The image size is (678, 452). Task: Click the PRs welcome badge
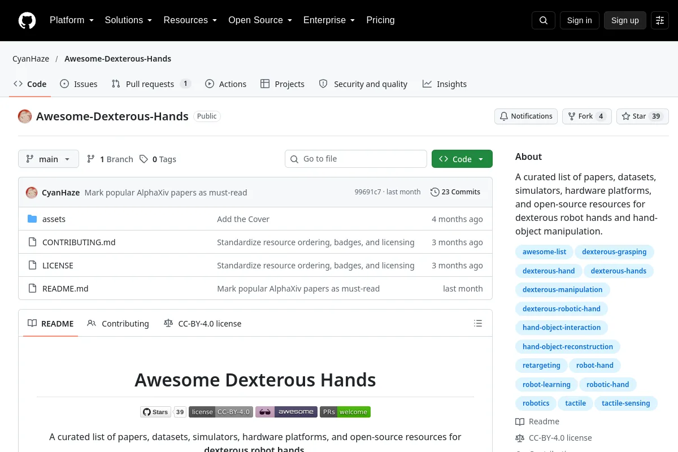(x=345, y=412)
